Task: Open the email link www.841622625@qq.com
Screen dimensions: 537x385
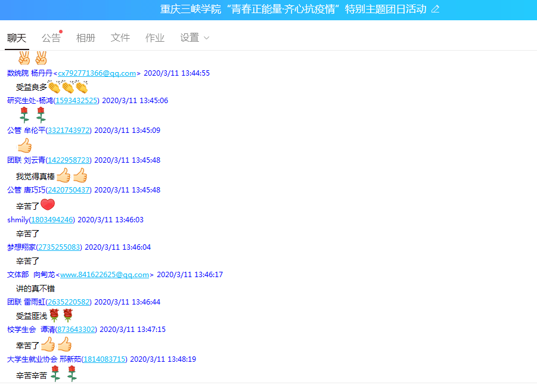Action: click(x=104, y=275)
